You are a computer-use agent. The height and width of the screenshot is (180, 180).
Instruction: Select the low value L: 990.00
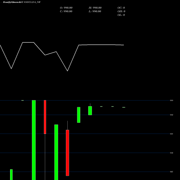[95, 12]
